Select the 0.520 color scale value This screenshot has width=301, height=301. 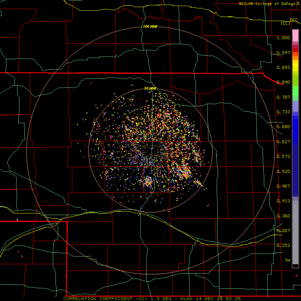coord(283,172)
